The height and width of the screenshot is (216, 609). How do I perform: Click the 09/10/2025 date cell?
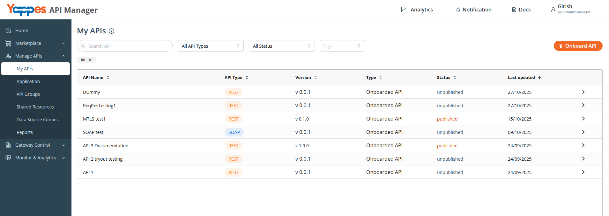click(520, 132)
